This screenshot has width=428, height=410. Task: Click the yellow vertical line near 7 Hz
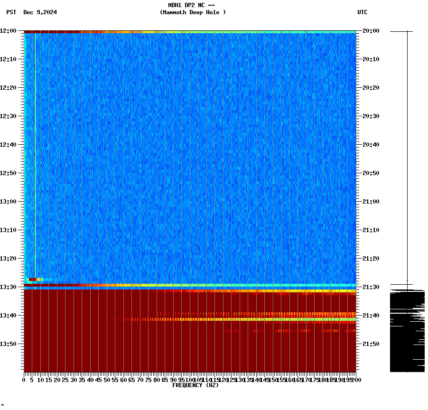coord(35,142)
